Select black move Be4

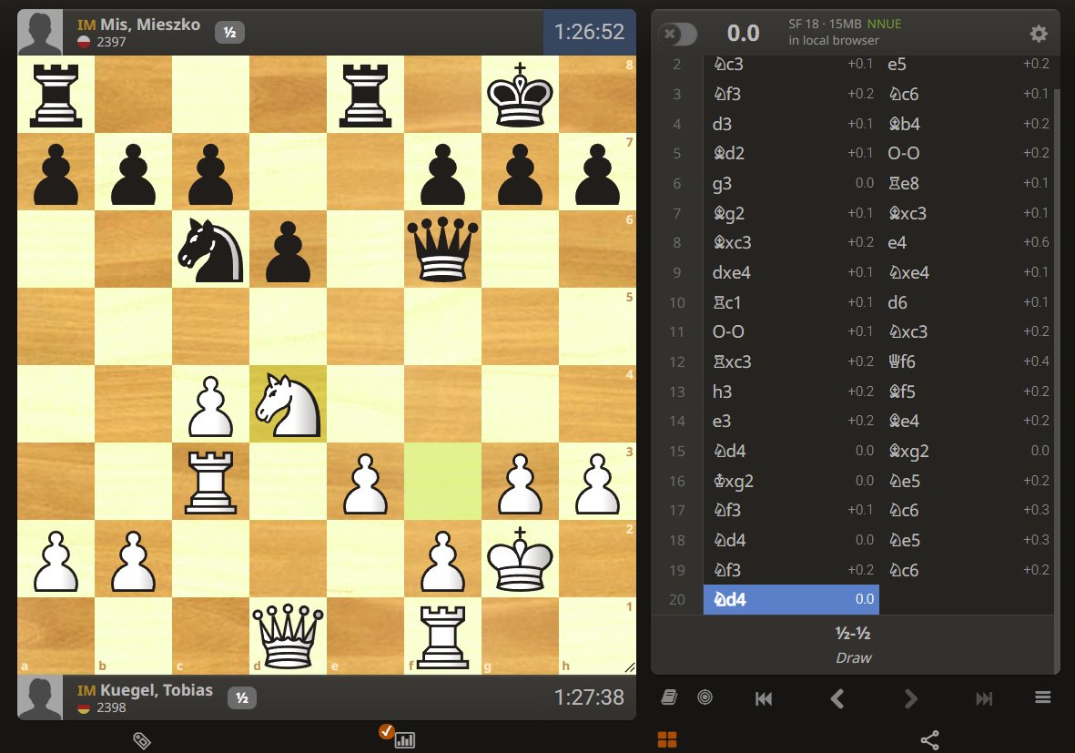(967, 421)
